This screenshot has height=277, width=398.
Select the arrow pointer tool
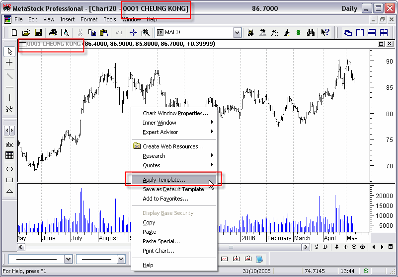coord(9,52)
